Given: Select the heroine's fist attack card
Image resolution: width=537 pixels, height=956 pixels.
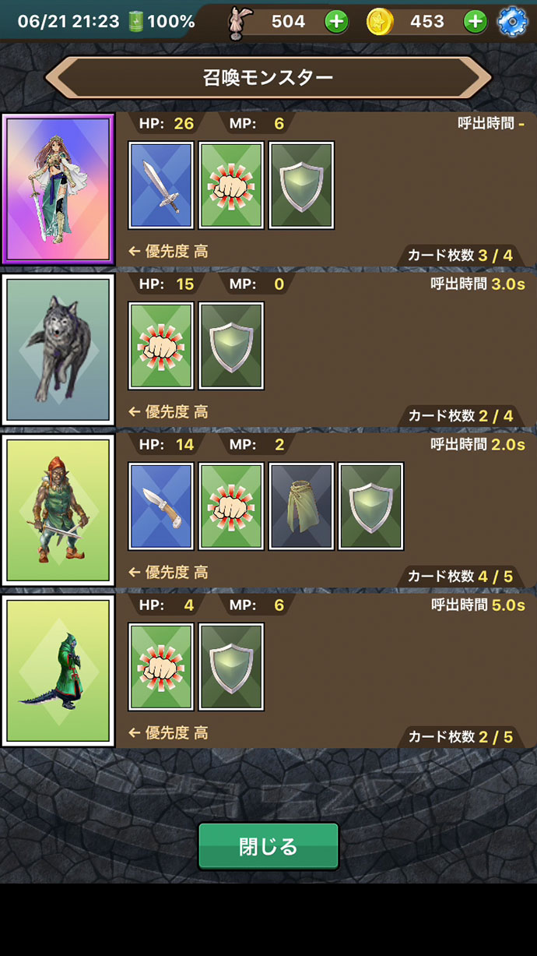Looking at the screenshot, I should tap(231, 185).
